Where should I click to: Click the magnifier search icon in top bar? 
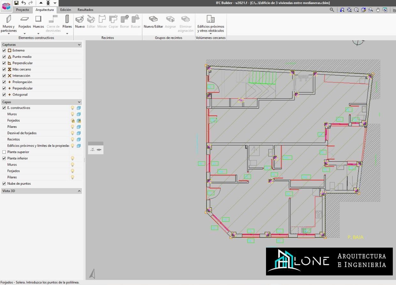click(x=332, y=10)
